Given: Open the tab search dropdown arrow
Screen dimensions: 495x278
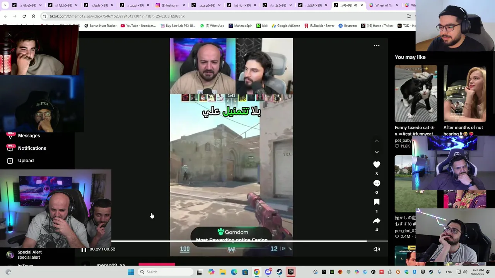Looking at the screenshot, I should 5,5.
